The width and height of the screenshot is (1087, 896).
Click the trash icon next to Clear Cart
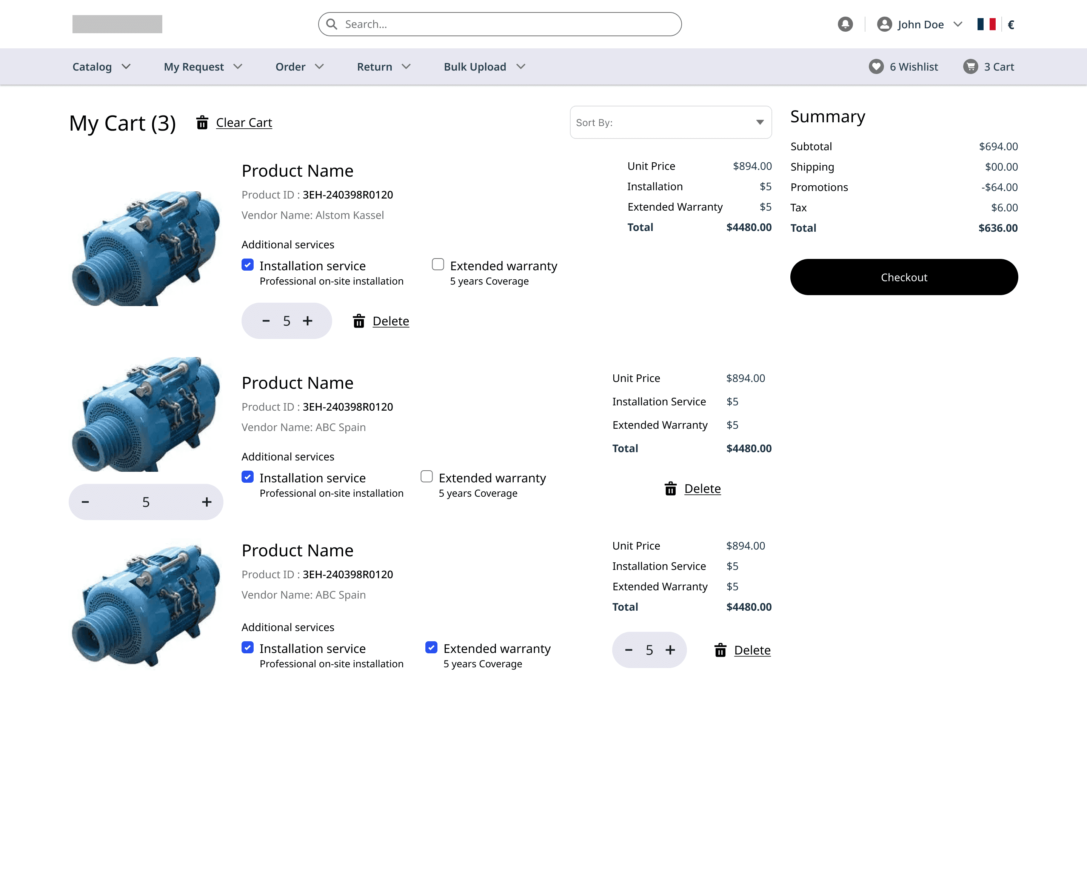(x=202, y=122)
